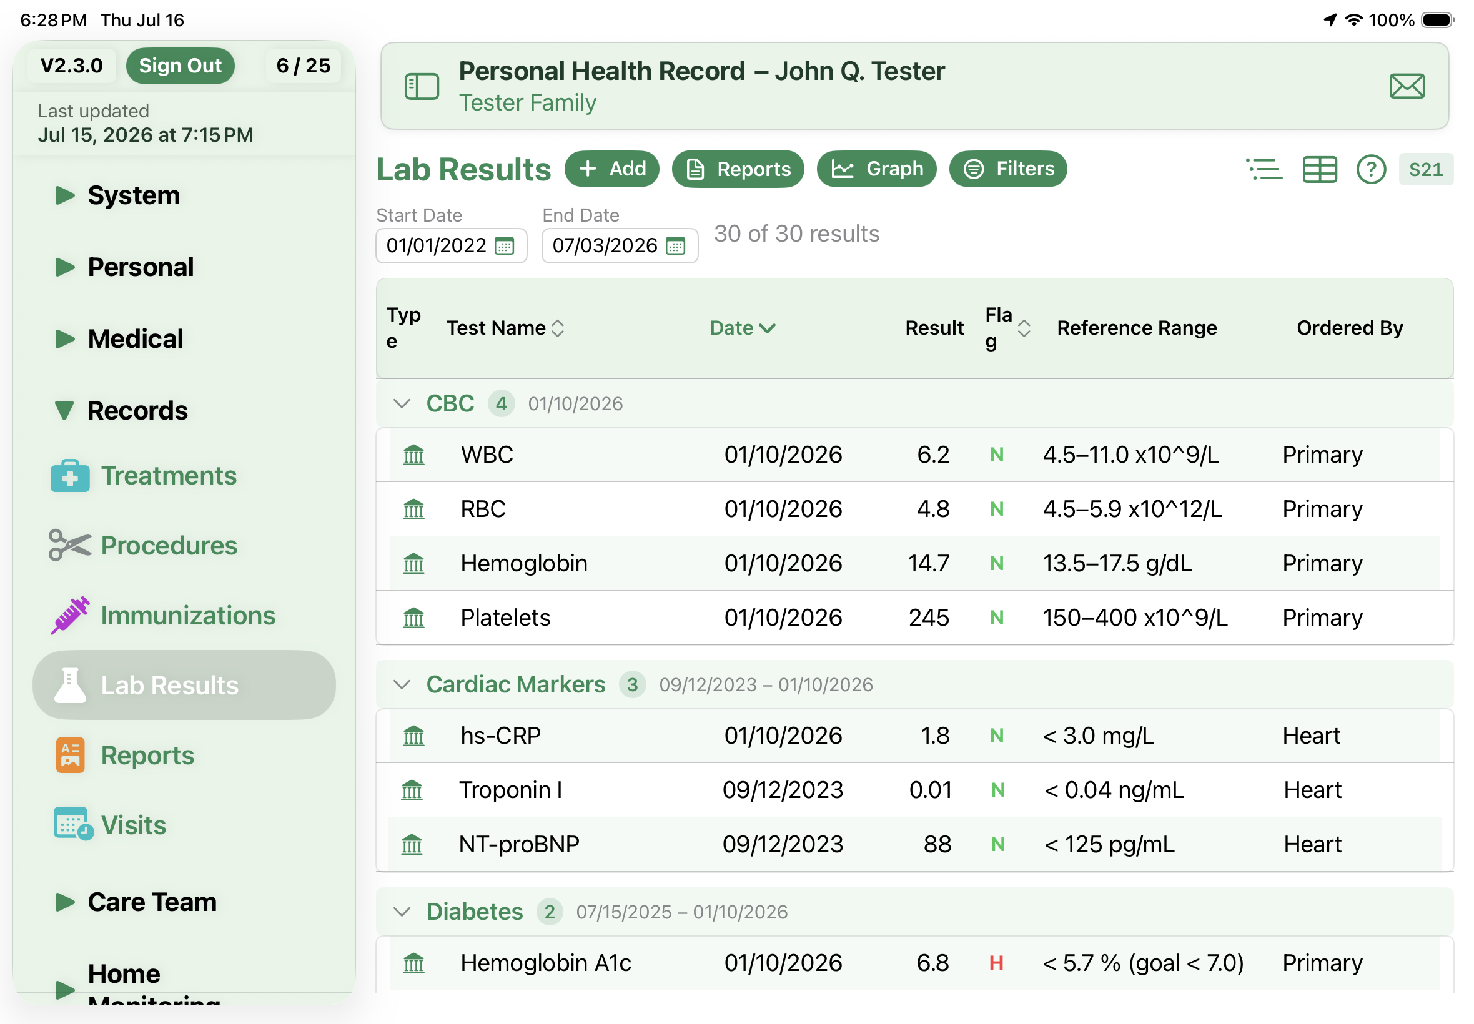Collapse the Cardiac Markers group
1474x1024 pixels.
coord(402,684)
